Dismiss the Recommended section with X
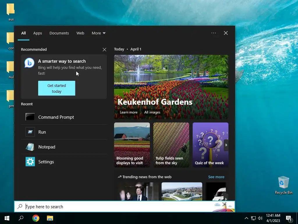298x224 pixels. coord(104,50)
